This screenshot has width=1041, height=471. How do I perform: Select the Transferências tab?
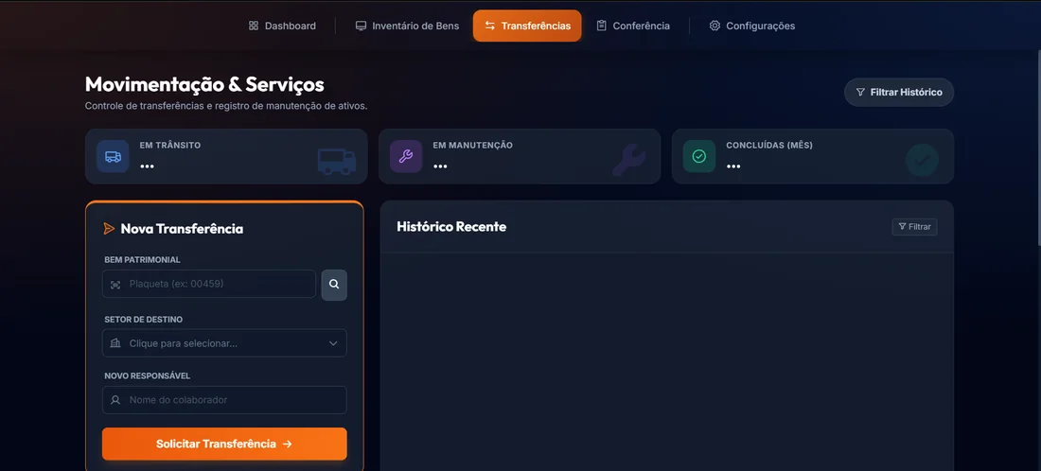(x=527, y=26)
